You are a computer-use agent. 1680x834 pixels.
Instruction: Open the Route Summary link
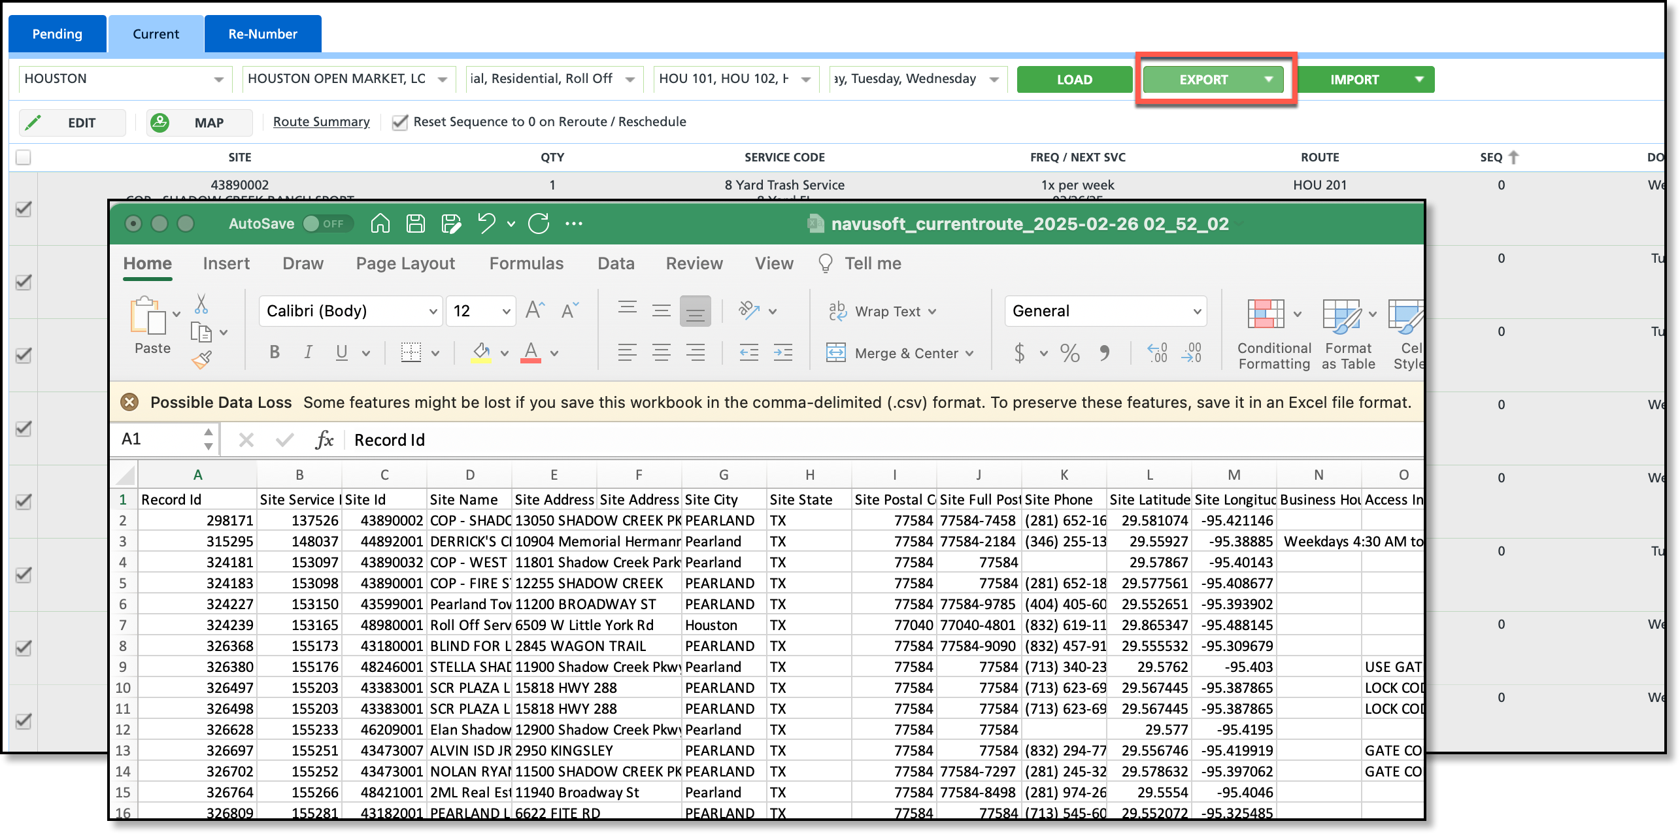click(x=321, y=122)
